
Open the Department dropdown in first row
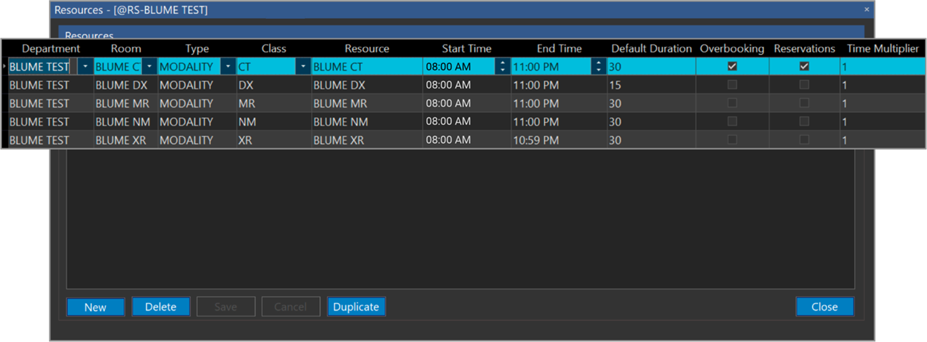85,67
